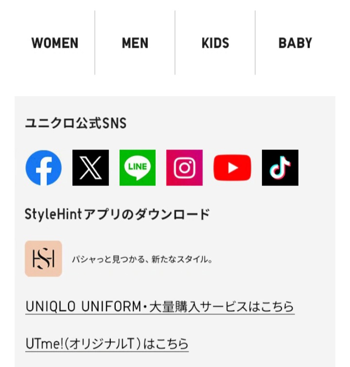Choose the KIDS category tab
Viewport: 350px width, 367px height.
click(215, 43)
